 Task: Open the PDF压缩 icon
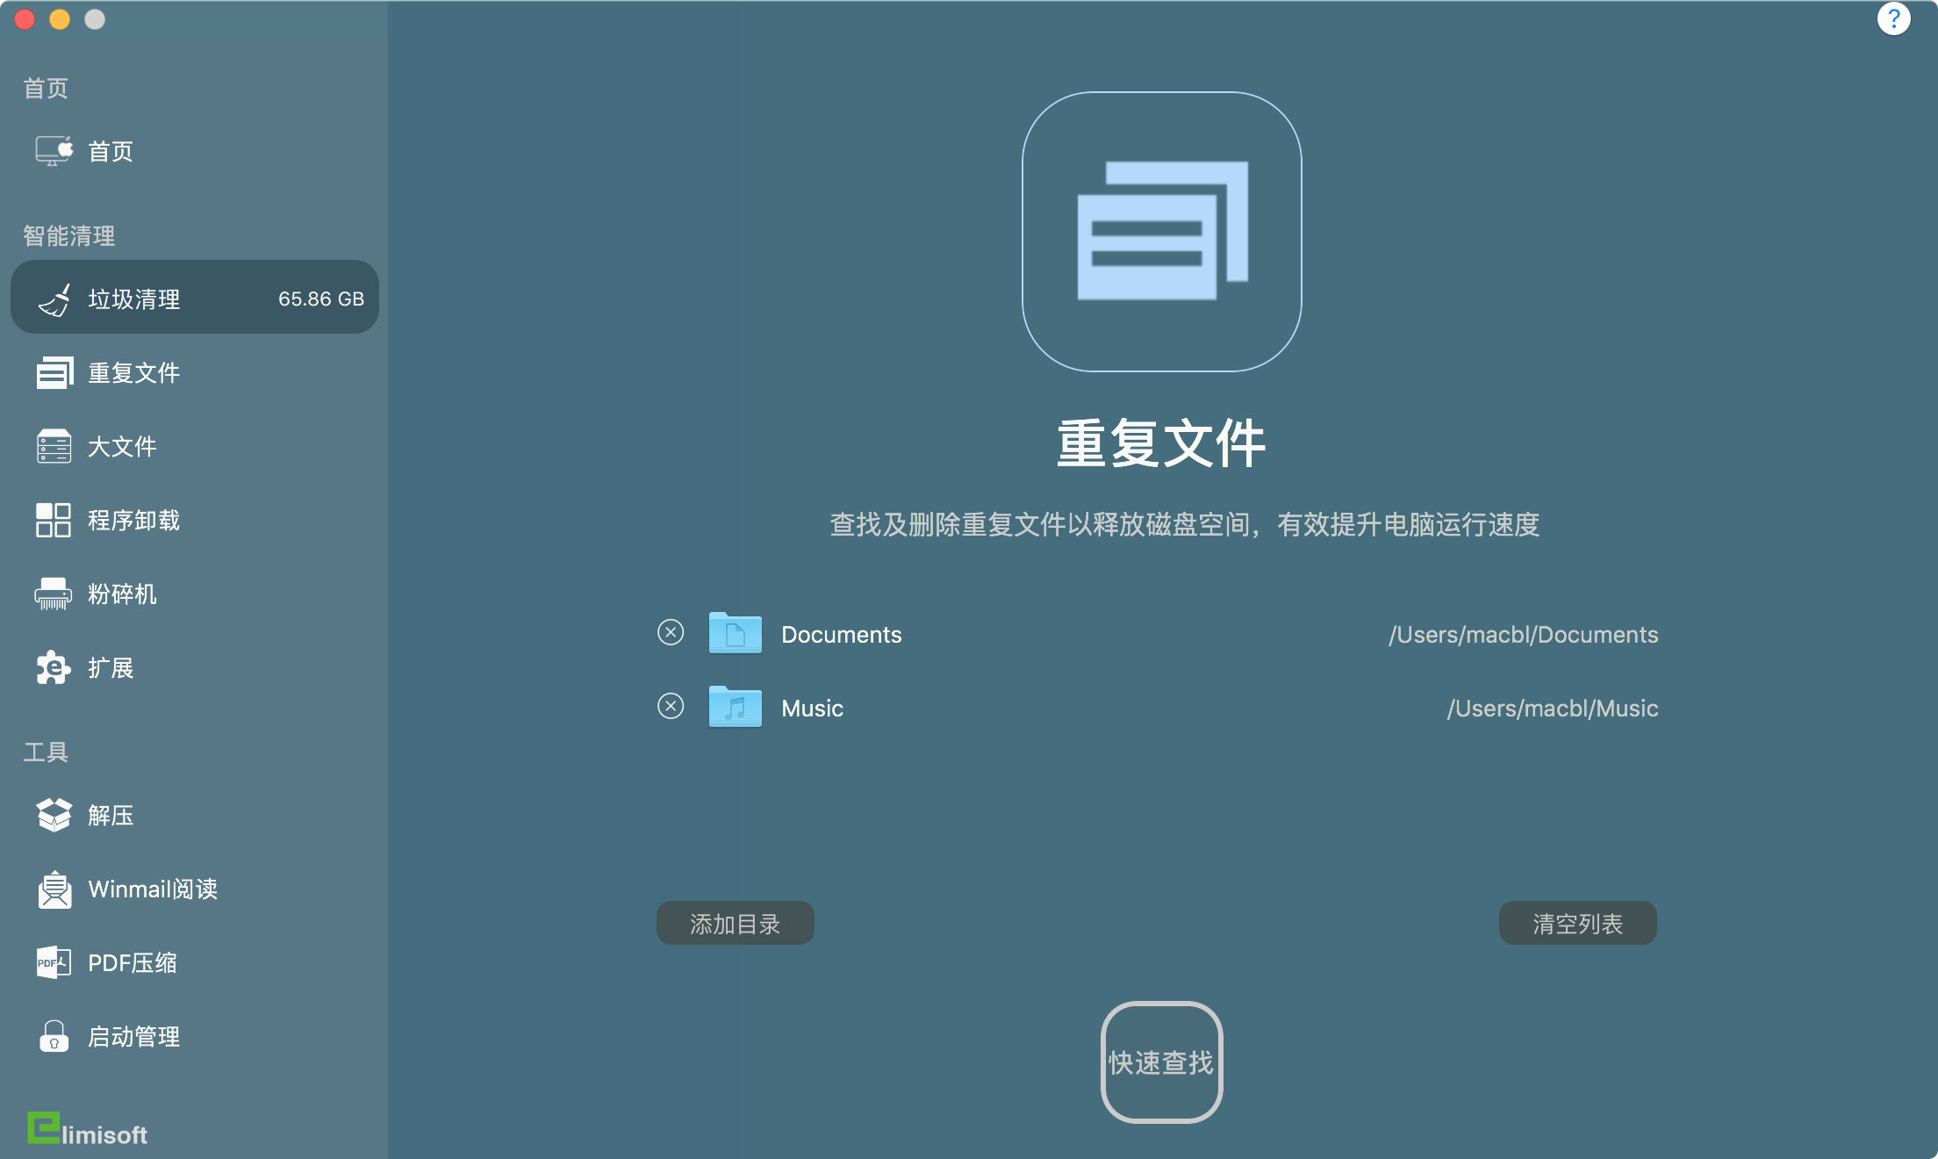[54, 963]
